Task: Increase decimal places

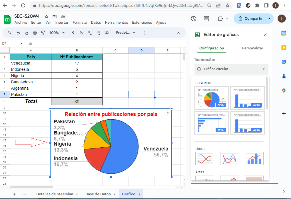Action: tap(98, 33)
